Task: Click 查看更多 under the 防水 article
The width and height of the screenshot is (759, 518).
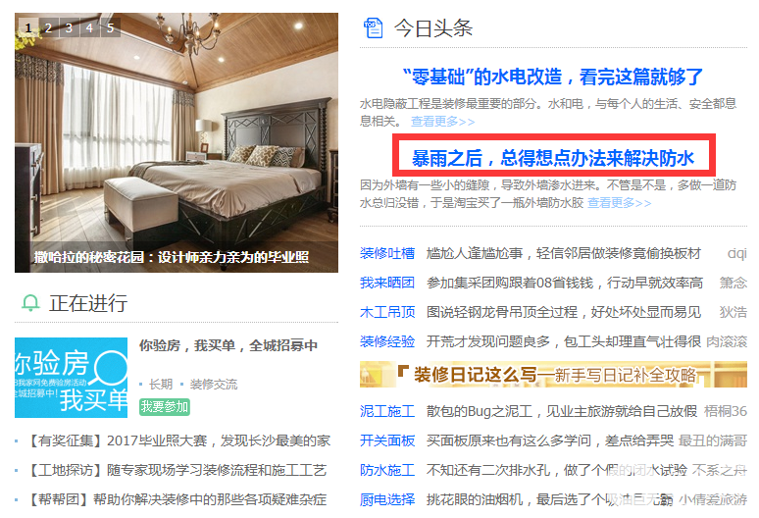Action: (x=619, y=202)
